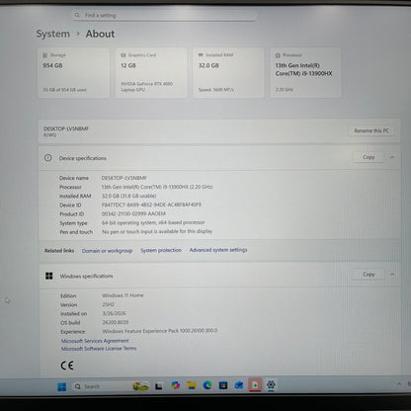Screen dimensions: 411x411
Task: Click the Windows Feature Experience Pack value
Action: (160, 331)
